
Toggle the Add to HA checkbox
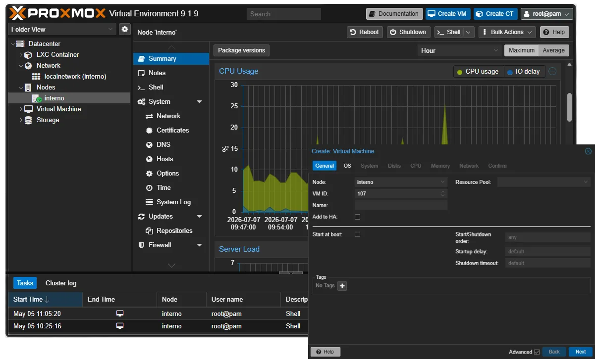(358, 217)
